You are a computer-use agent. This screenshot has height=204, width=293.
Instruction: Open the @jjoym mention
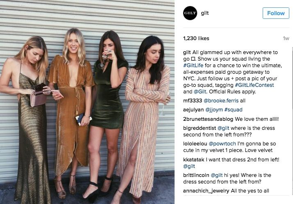(214, 110)
